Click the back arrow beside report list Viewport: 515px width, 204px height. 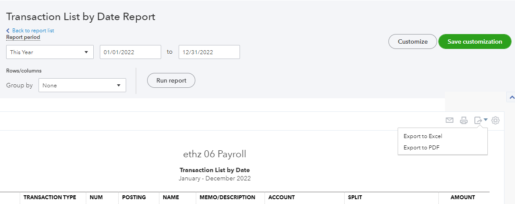pos(8,31)
